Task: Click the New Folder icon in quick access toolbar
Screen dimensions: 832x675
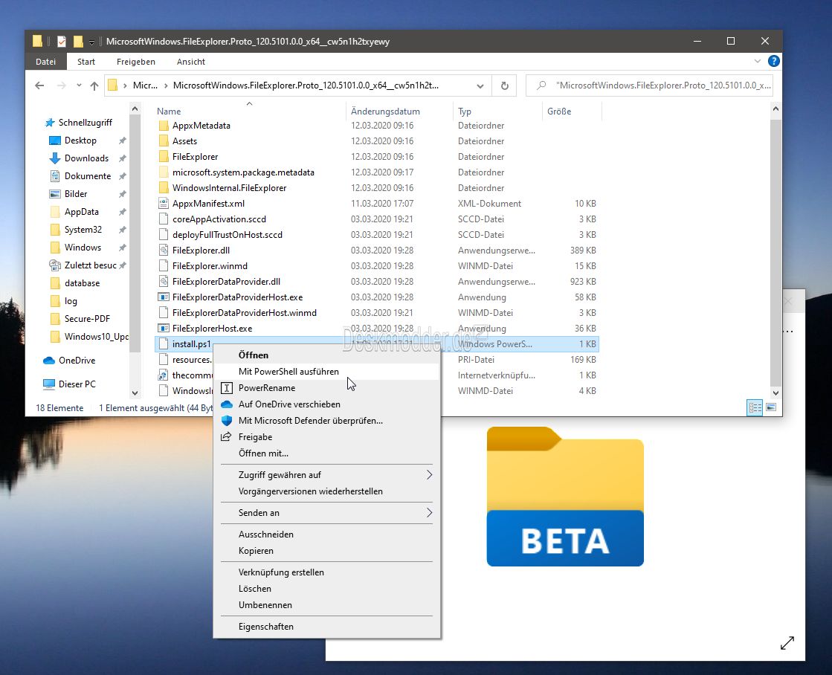Action: [78, 42]
